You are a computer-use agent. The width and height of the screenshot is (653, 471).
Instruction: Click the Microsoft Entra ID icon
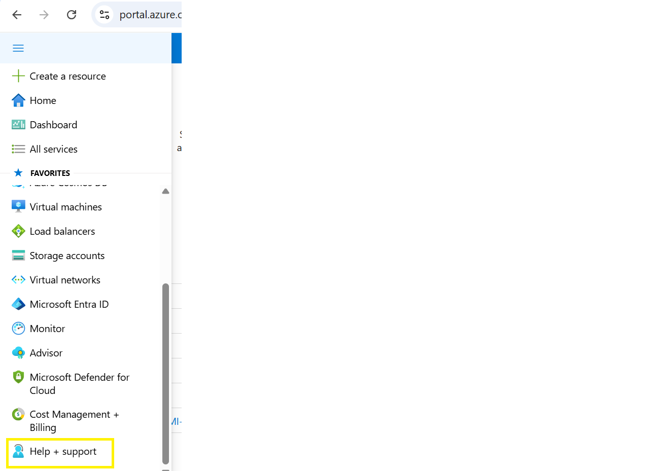click(x=18, y=304)
